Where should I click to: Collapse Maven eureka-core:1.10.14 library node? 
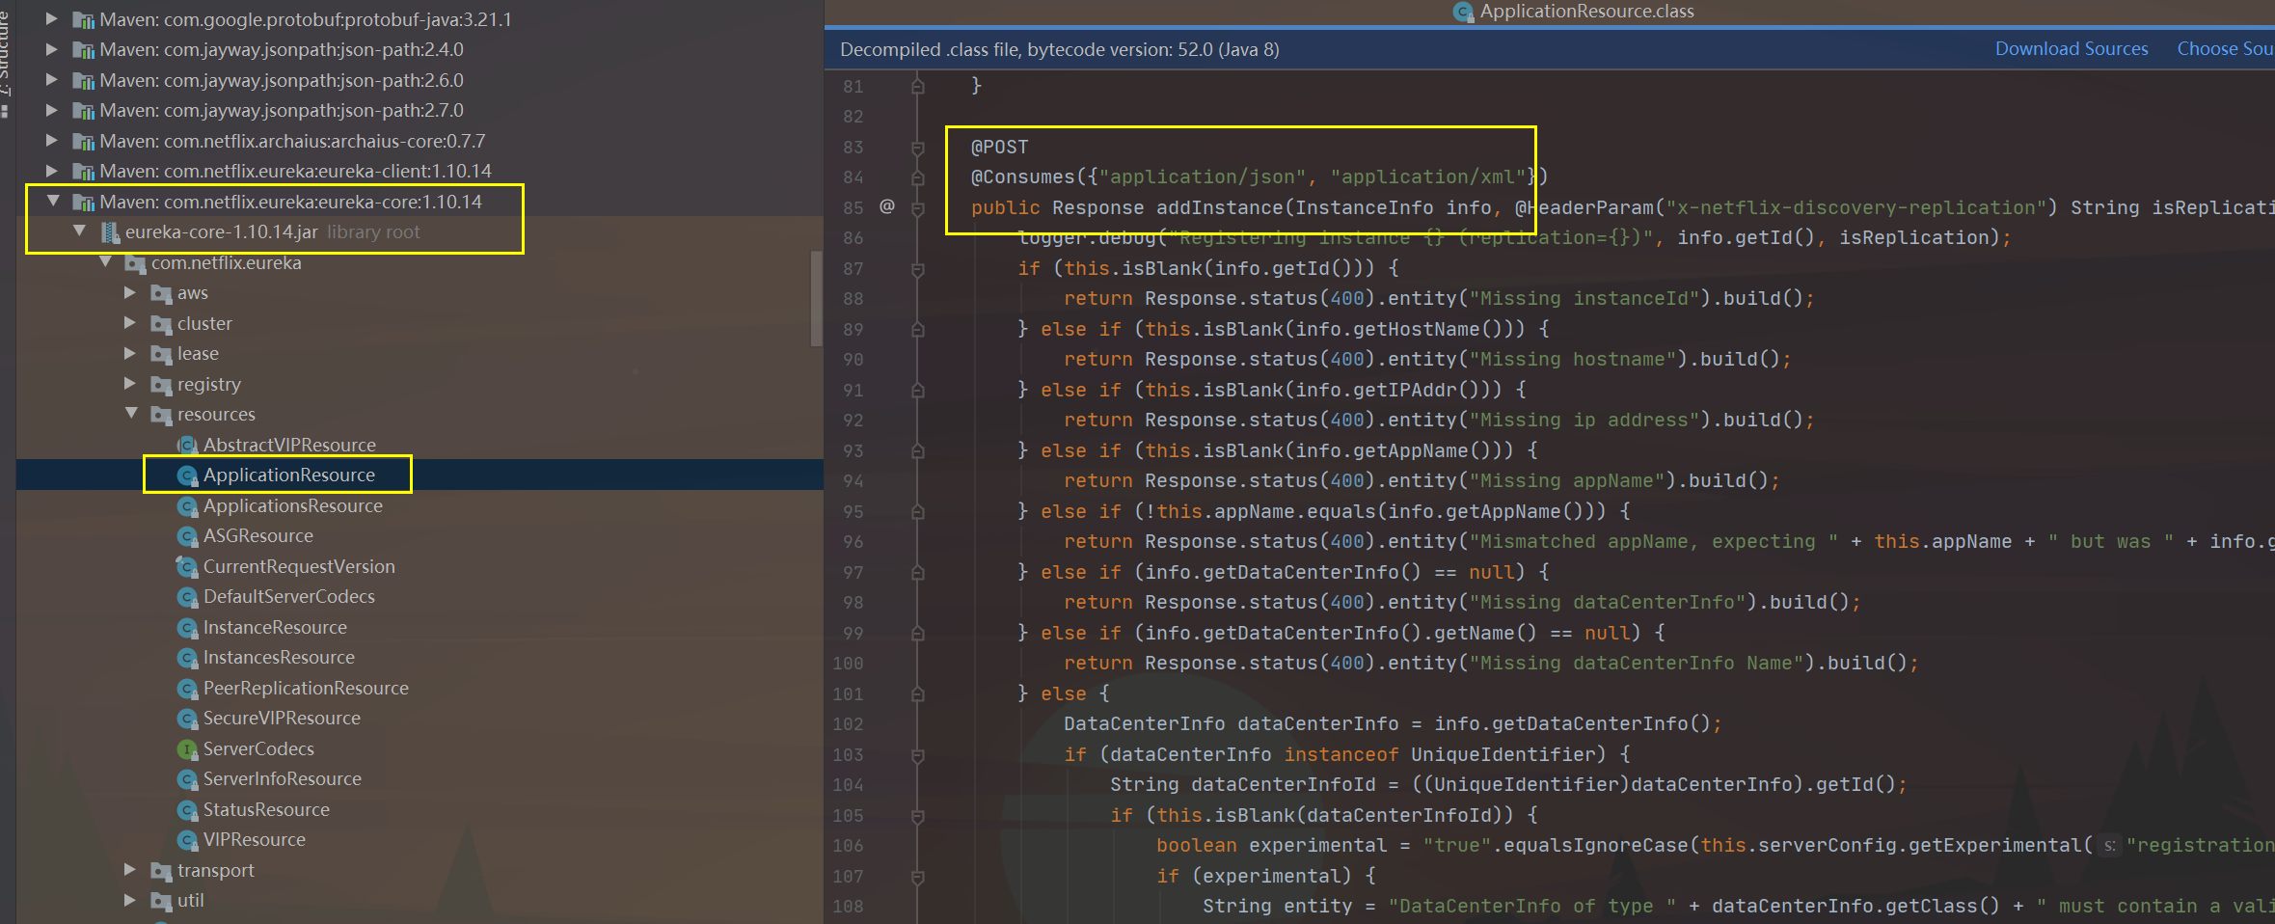tap(54, 202)
